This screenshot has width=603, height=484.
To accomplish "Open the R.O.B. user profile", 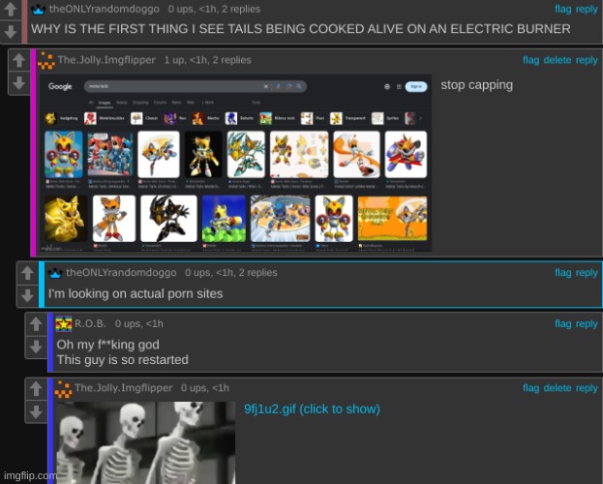I will (x=90, y=324).
